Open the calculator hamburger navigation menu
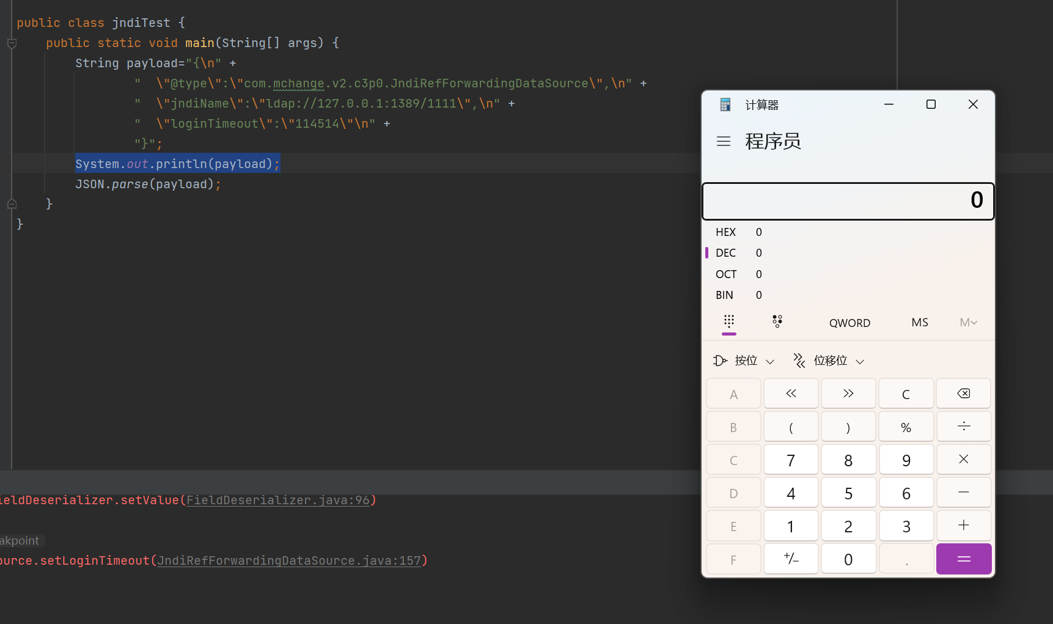The image size is (1053, 624). (x=724, y=142)
